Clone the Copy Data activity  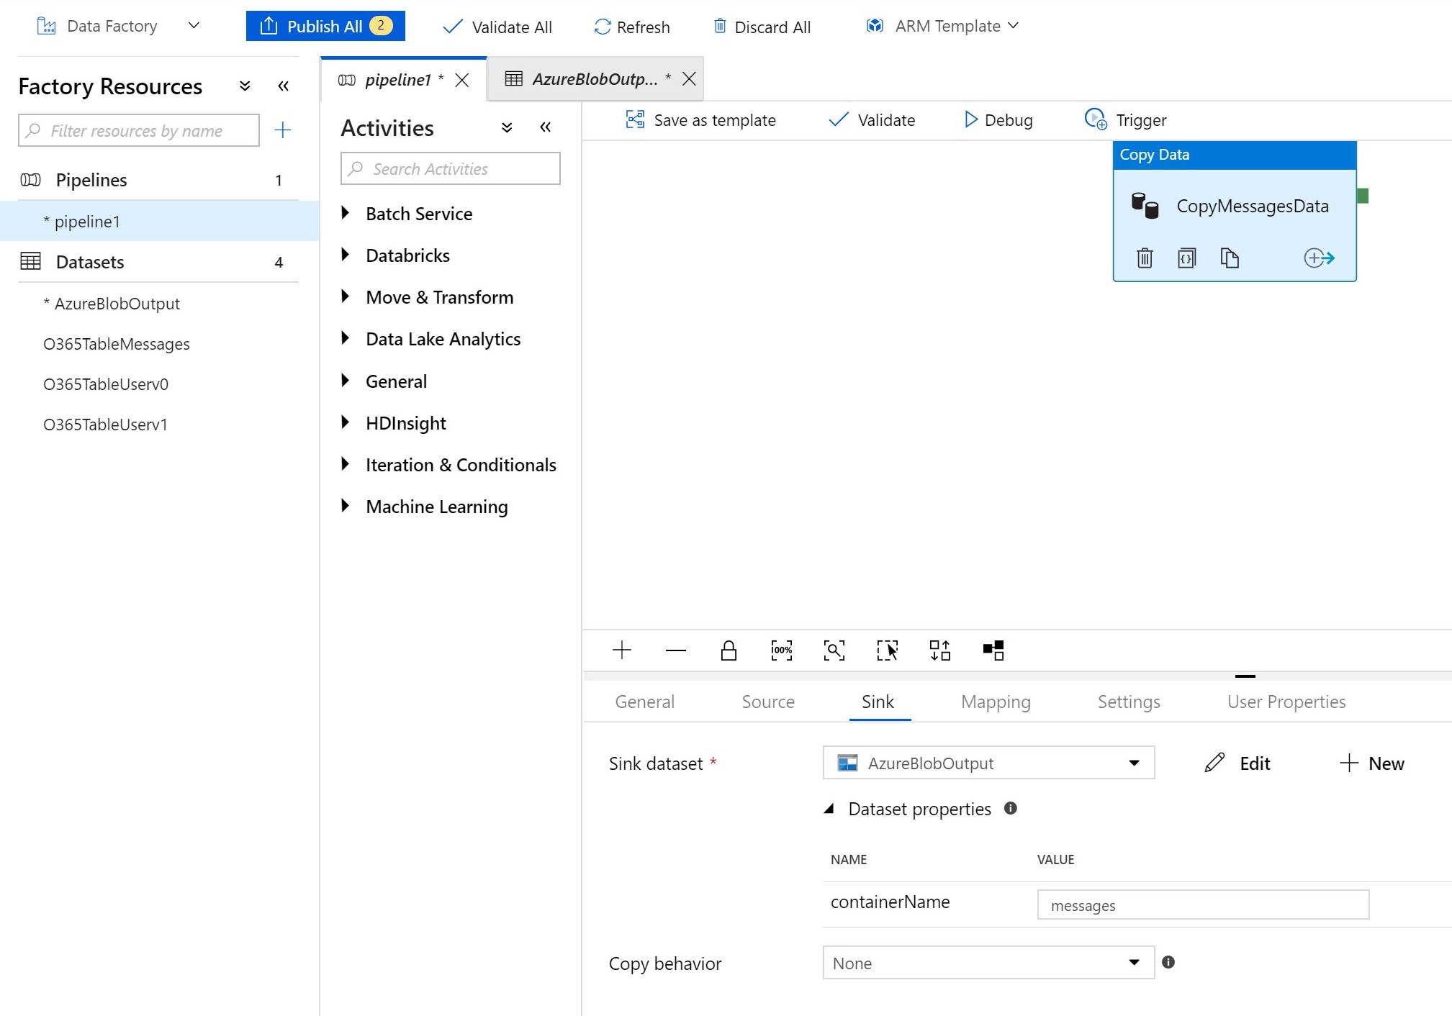1230,258
